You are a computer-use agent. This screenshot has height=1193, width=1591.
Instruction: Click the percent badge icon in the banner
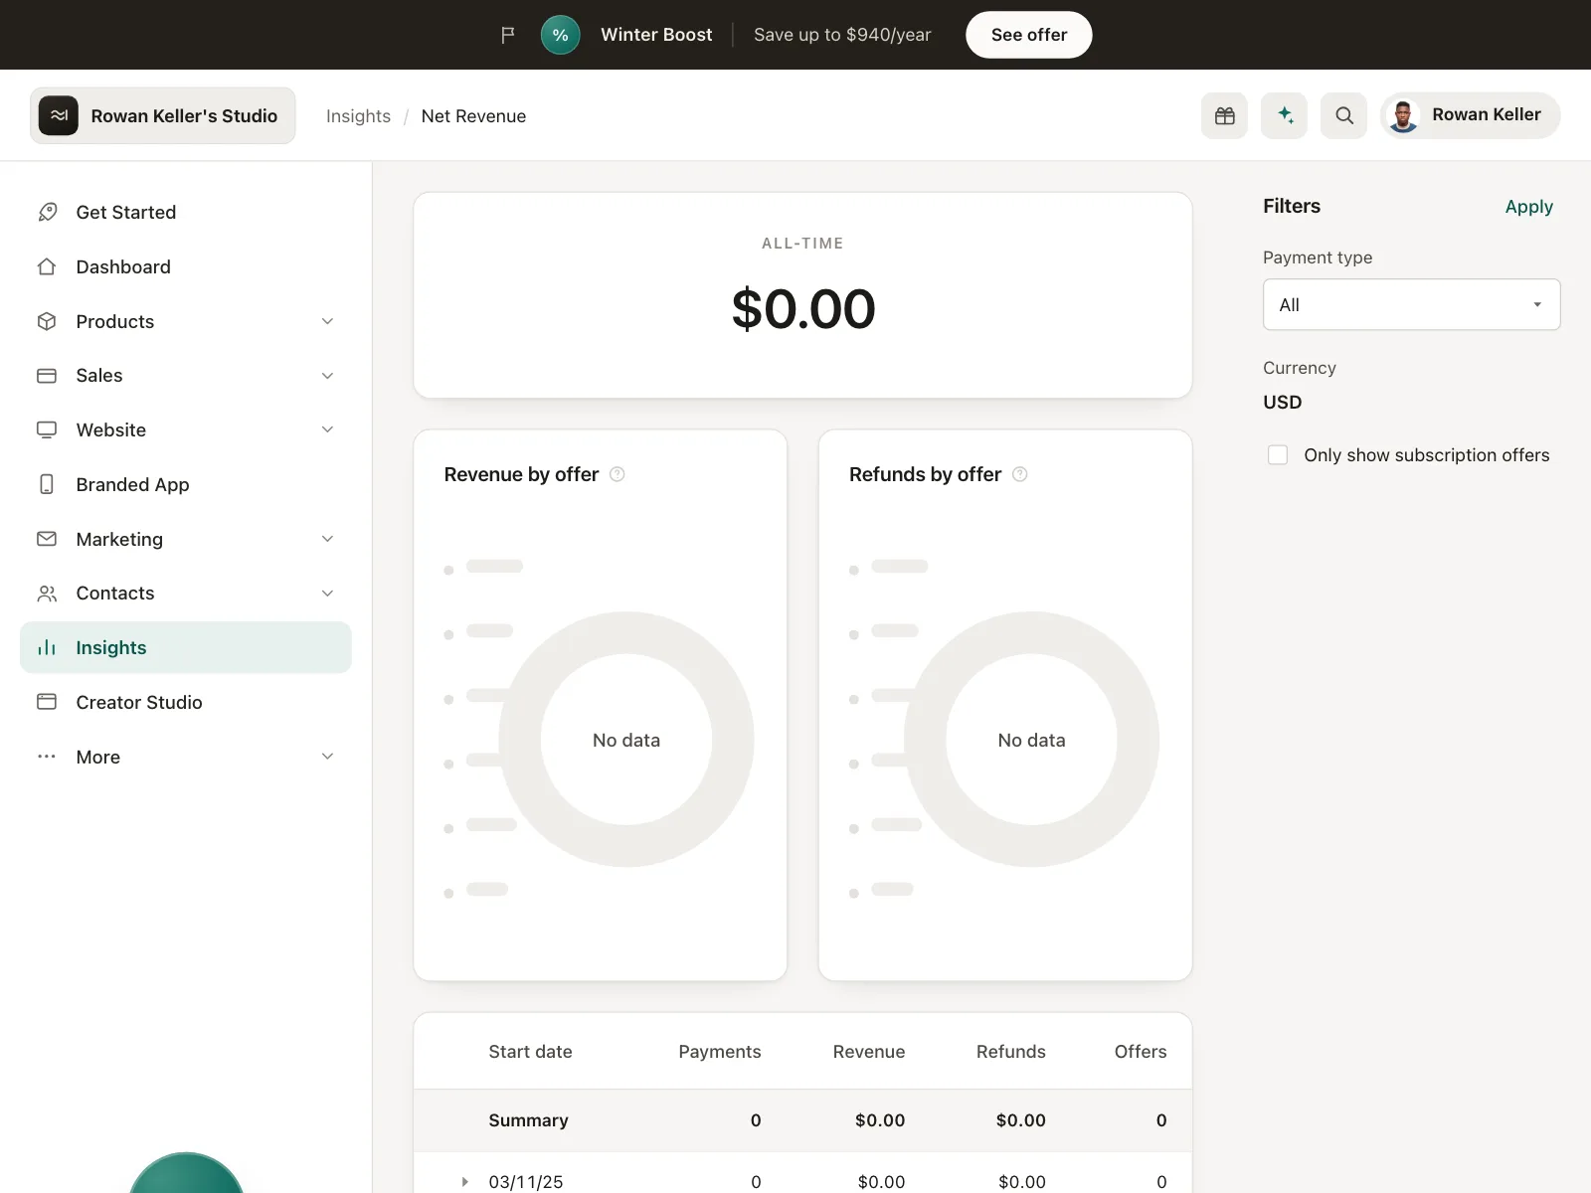(561, 35)
